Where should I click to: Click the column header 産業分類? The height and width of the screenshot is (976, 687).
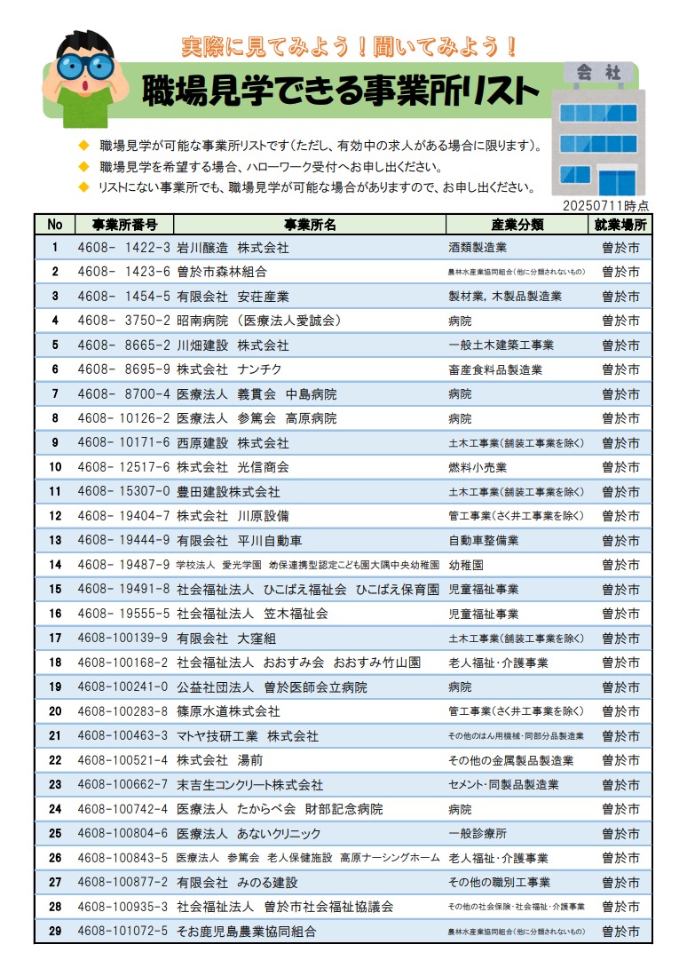(x=517, y=225)
